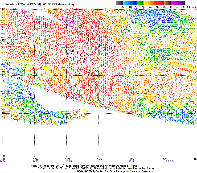Click the '35' label under the color scale
Screen dimensions: 197x173
click(164, 7)
